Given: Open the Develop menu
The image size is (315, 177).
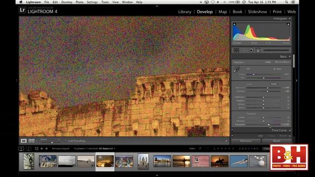Looking at the screenshot, I should click(67, 2).
